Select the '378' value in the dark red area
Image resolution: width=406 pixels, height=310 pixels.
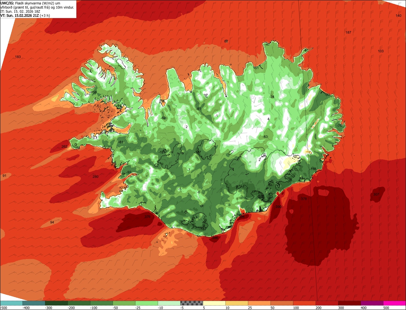pyautogui.click(x=304, y=199)
